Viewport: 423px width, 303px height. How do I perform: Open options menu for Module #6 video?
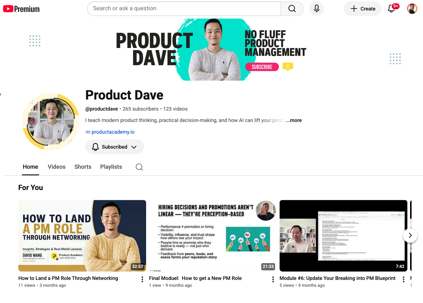click(403, 279)
